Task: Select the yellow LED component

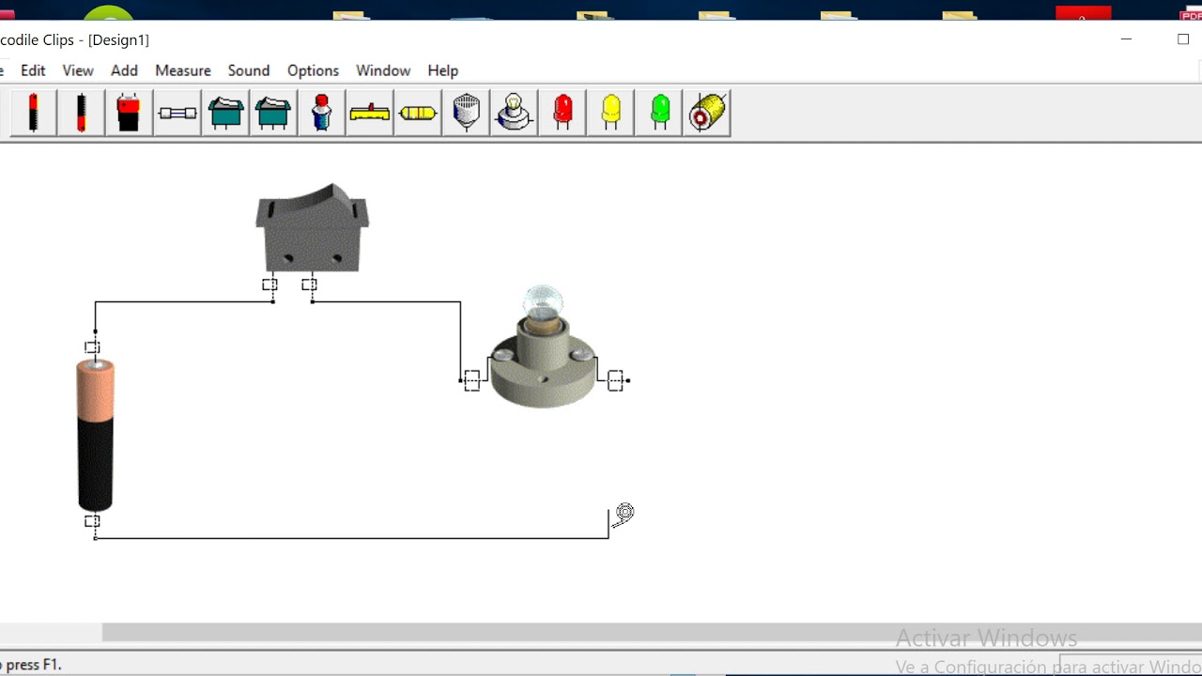Action: tap(611, 113)
